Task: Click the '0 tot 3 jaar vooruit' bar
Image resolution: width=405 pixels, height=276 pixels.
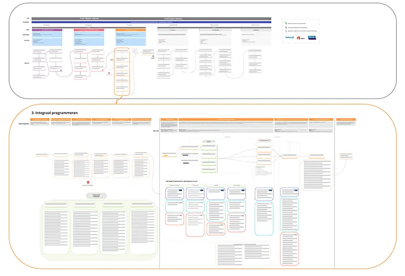Action: click(174, 19)
